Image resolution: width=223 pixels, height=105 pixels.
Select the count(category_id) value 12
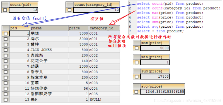[96, 10]
